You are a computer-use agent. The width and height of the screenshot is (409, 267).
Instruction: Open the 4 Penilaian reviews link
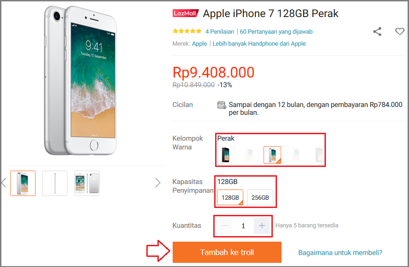pos(220,32)
